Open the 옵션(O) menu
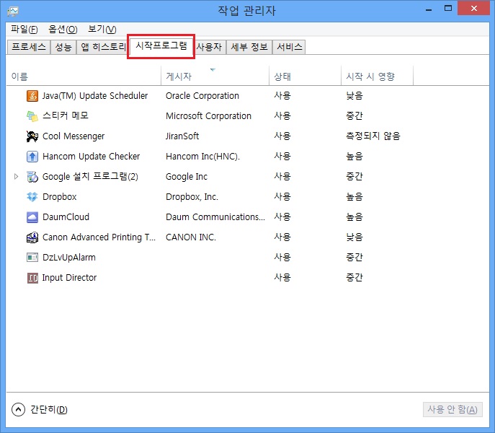 point(63,30)
